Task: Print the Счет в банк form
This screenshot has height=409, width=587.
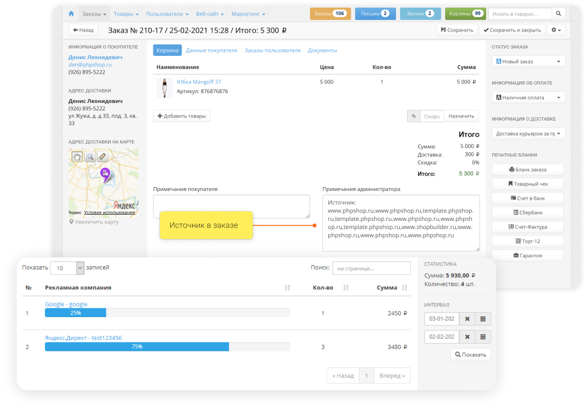Action: tap(528, 198)
